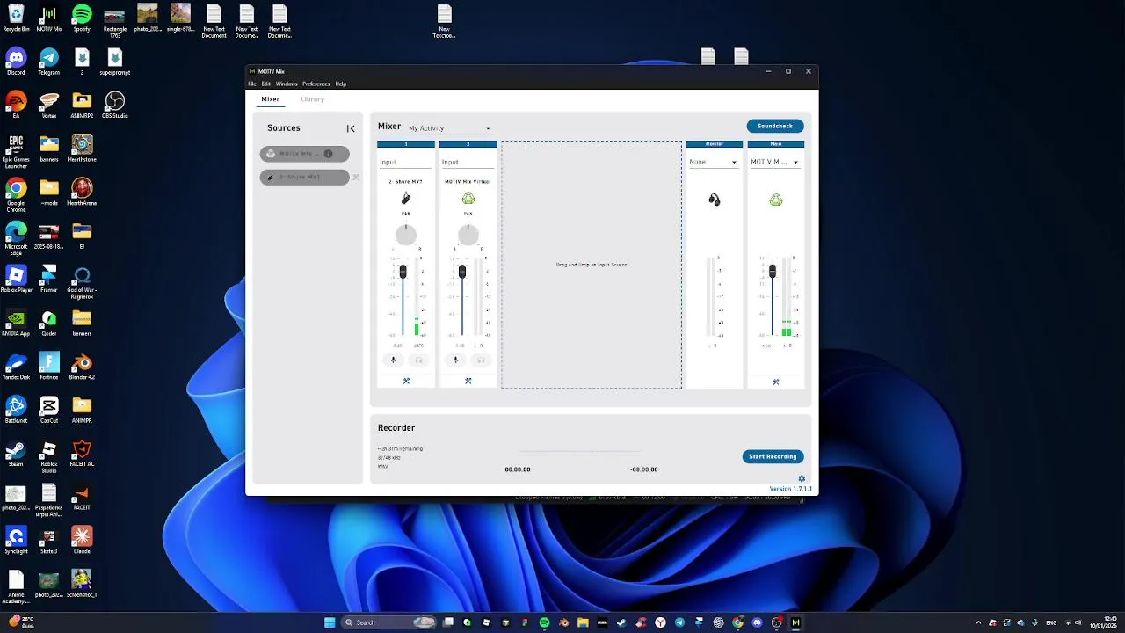Click the 00:00:00 recorder time
The height and width of the screenshot is (633, 1125).
(518, 469)
